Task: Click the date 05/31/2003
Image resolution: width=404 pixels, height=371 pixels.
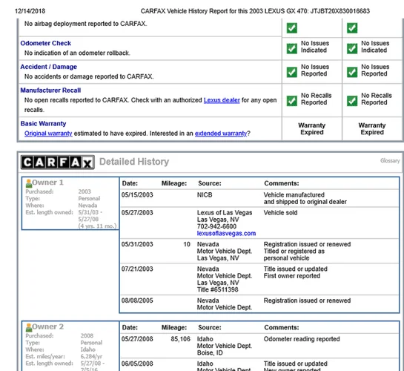Action: [x=137, y=244]
